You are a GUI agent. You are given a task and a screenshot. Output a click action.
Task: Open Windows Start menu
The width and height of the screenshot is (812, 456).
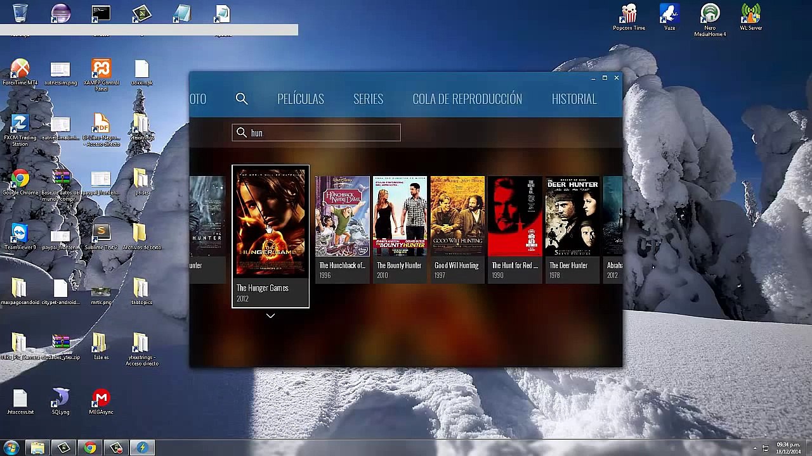(11, 448)
